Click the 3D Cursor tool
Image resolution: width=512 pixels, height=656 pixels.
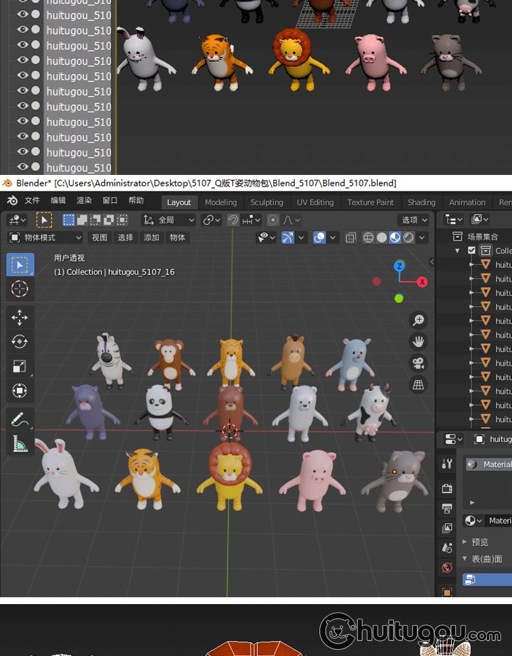pos(20,288)
